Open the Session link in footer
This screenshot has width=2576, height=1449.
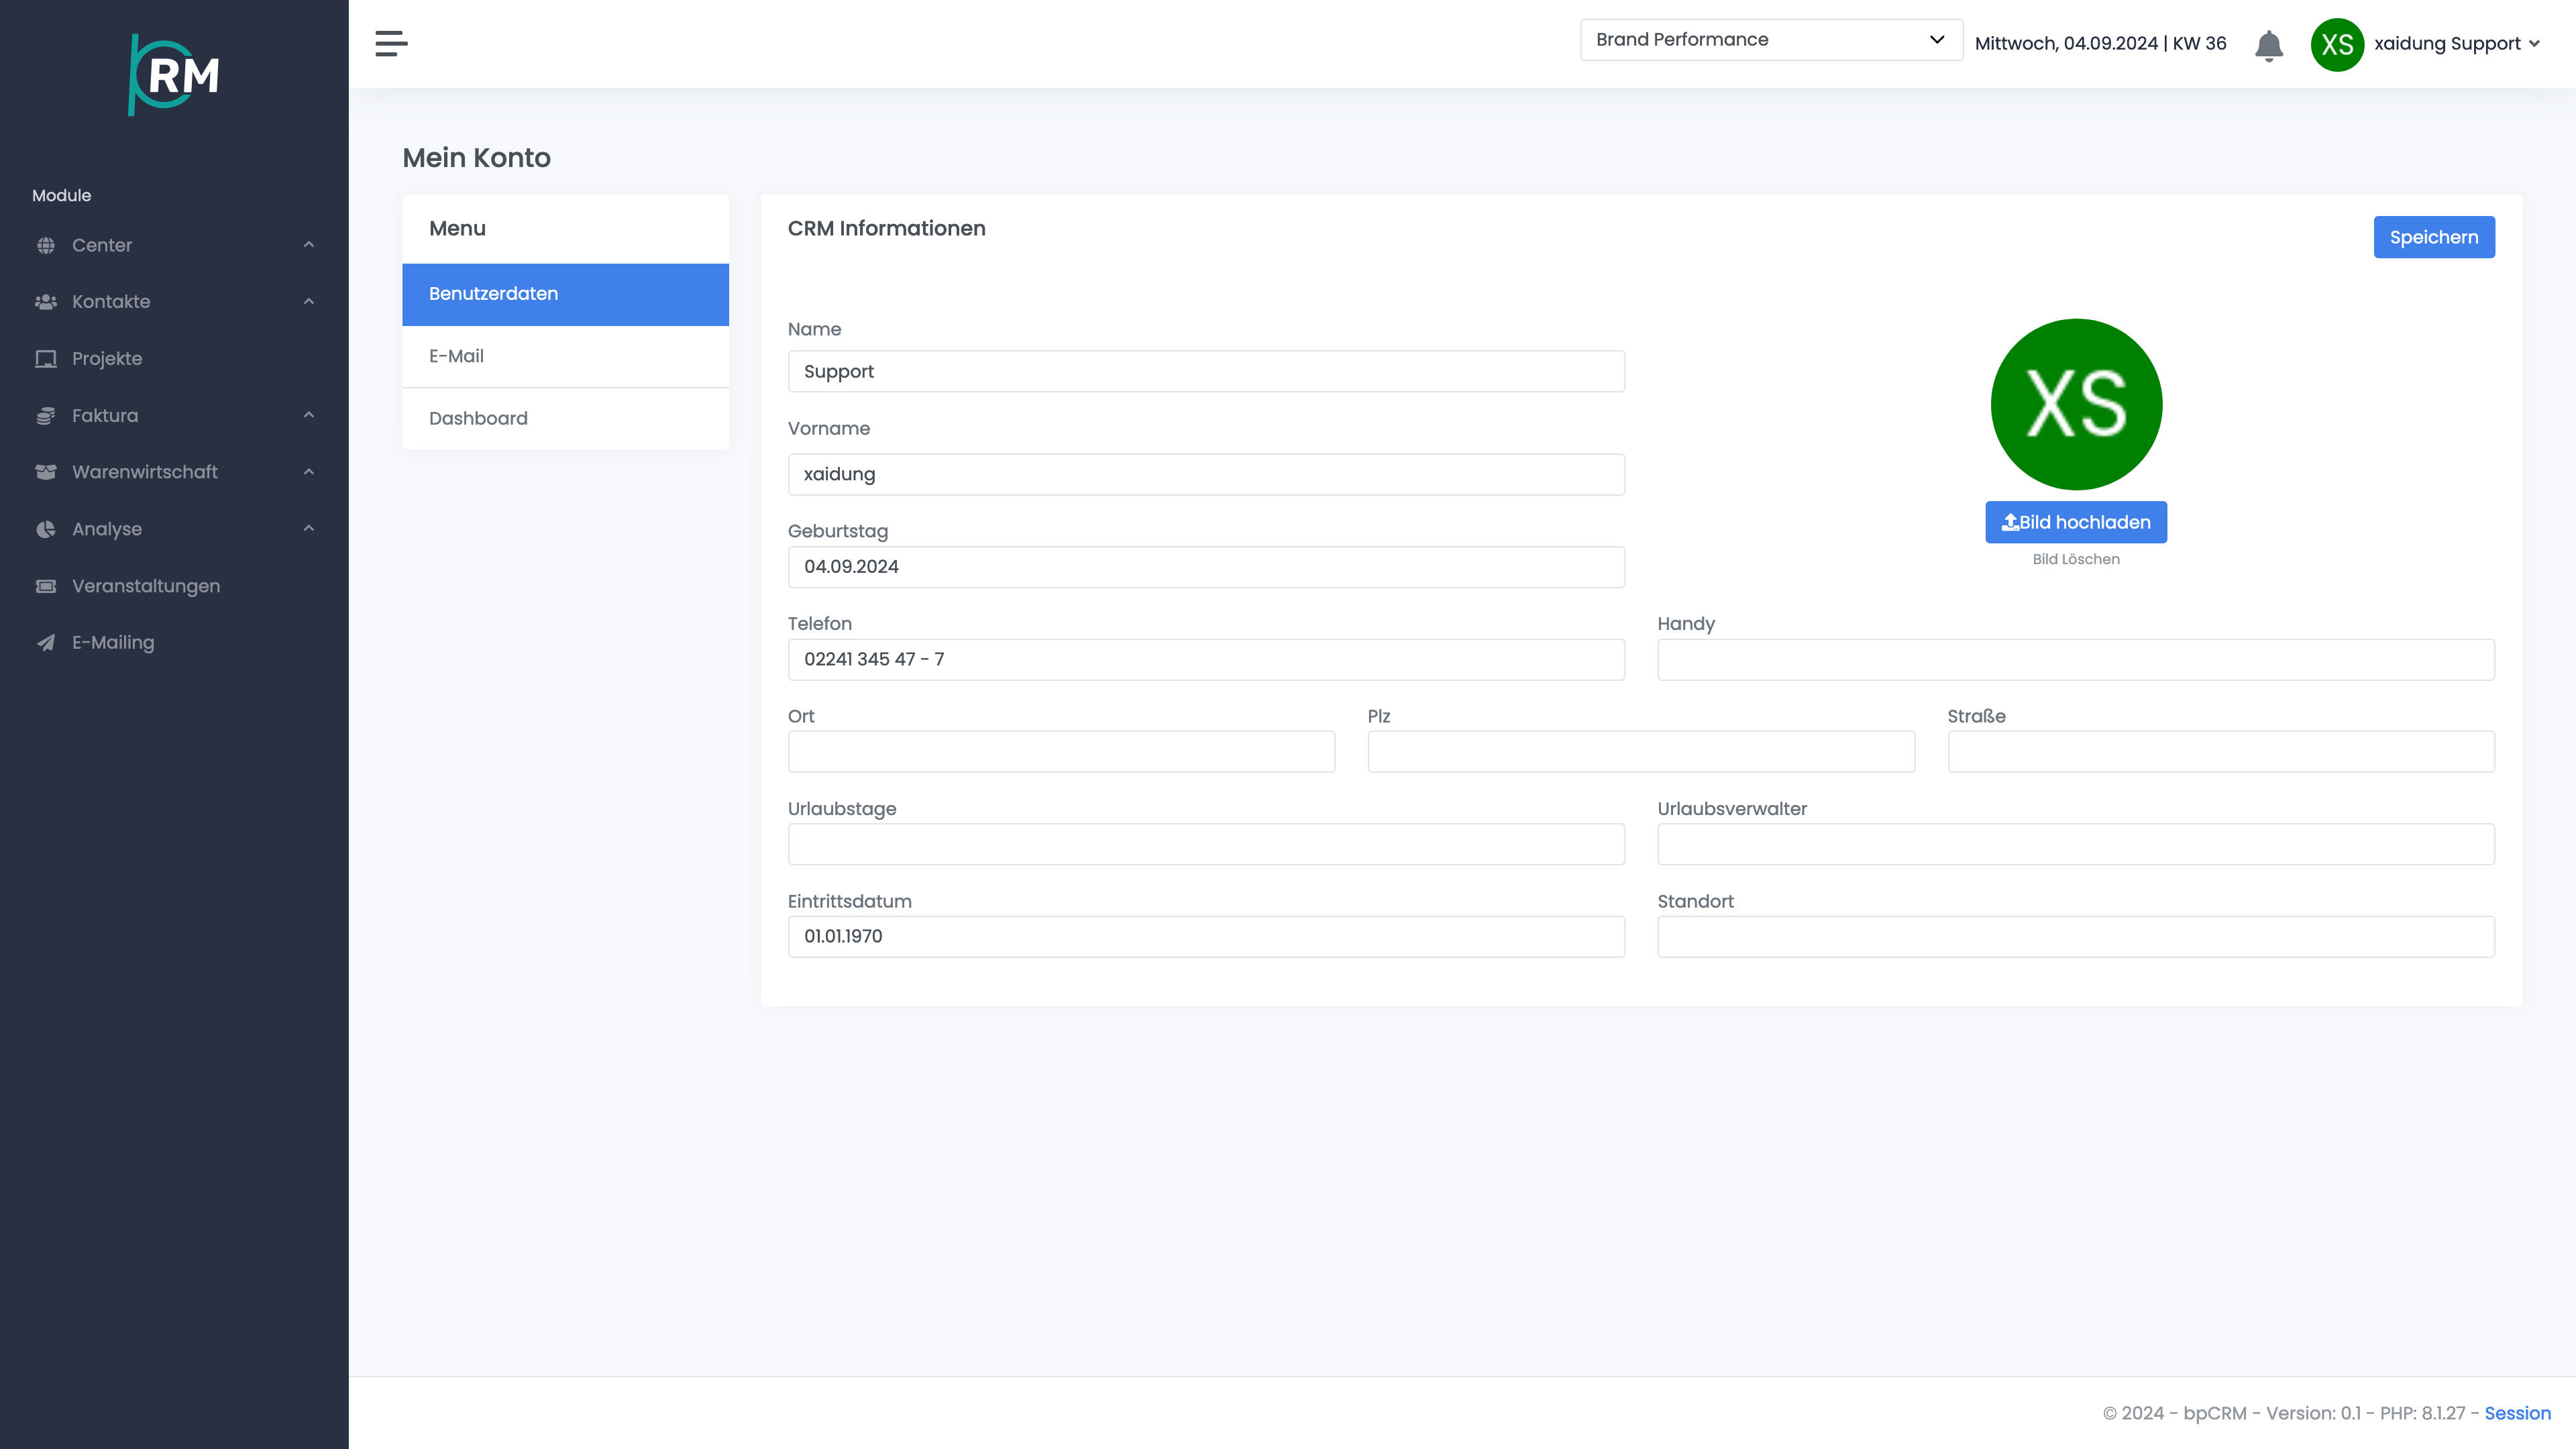tap(2517, 1413)
